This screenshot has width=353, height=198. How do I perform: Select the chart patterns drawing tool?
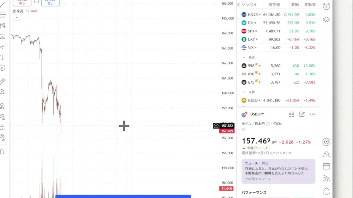(x=2, y=26)
